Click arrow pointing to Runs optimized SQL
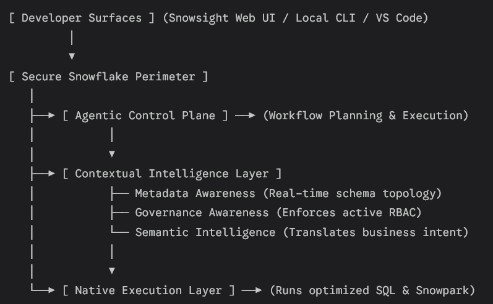Viewport: 493px width, 304px height. click(x=252, y=290)
